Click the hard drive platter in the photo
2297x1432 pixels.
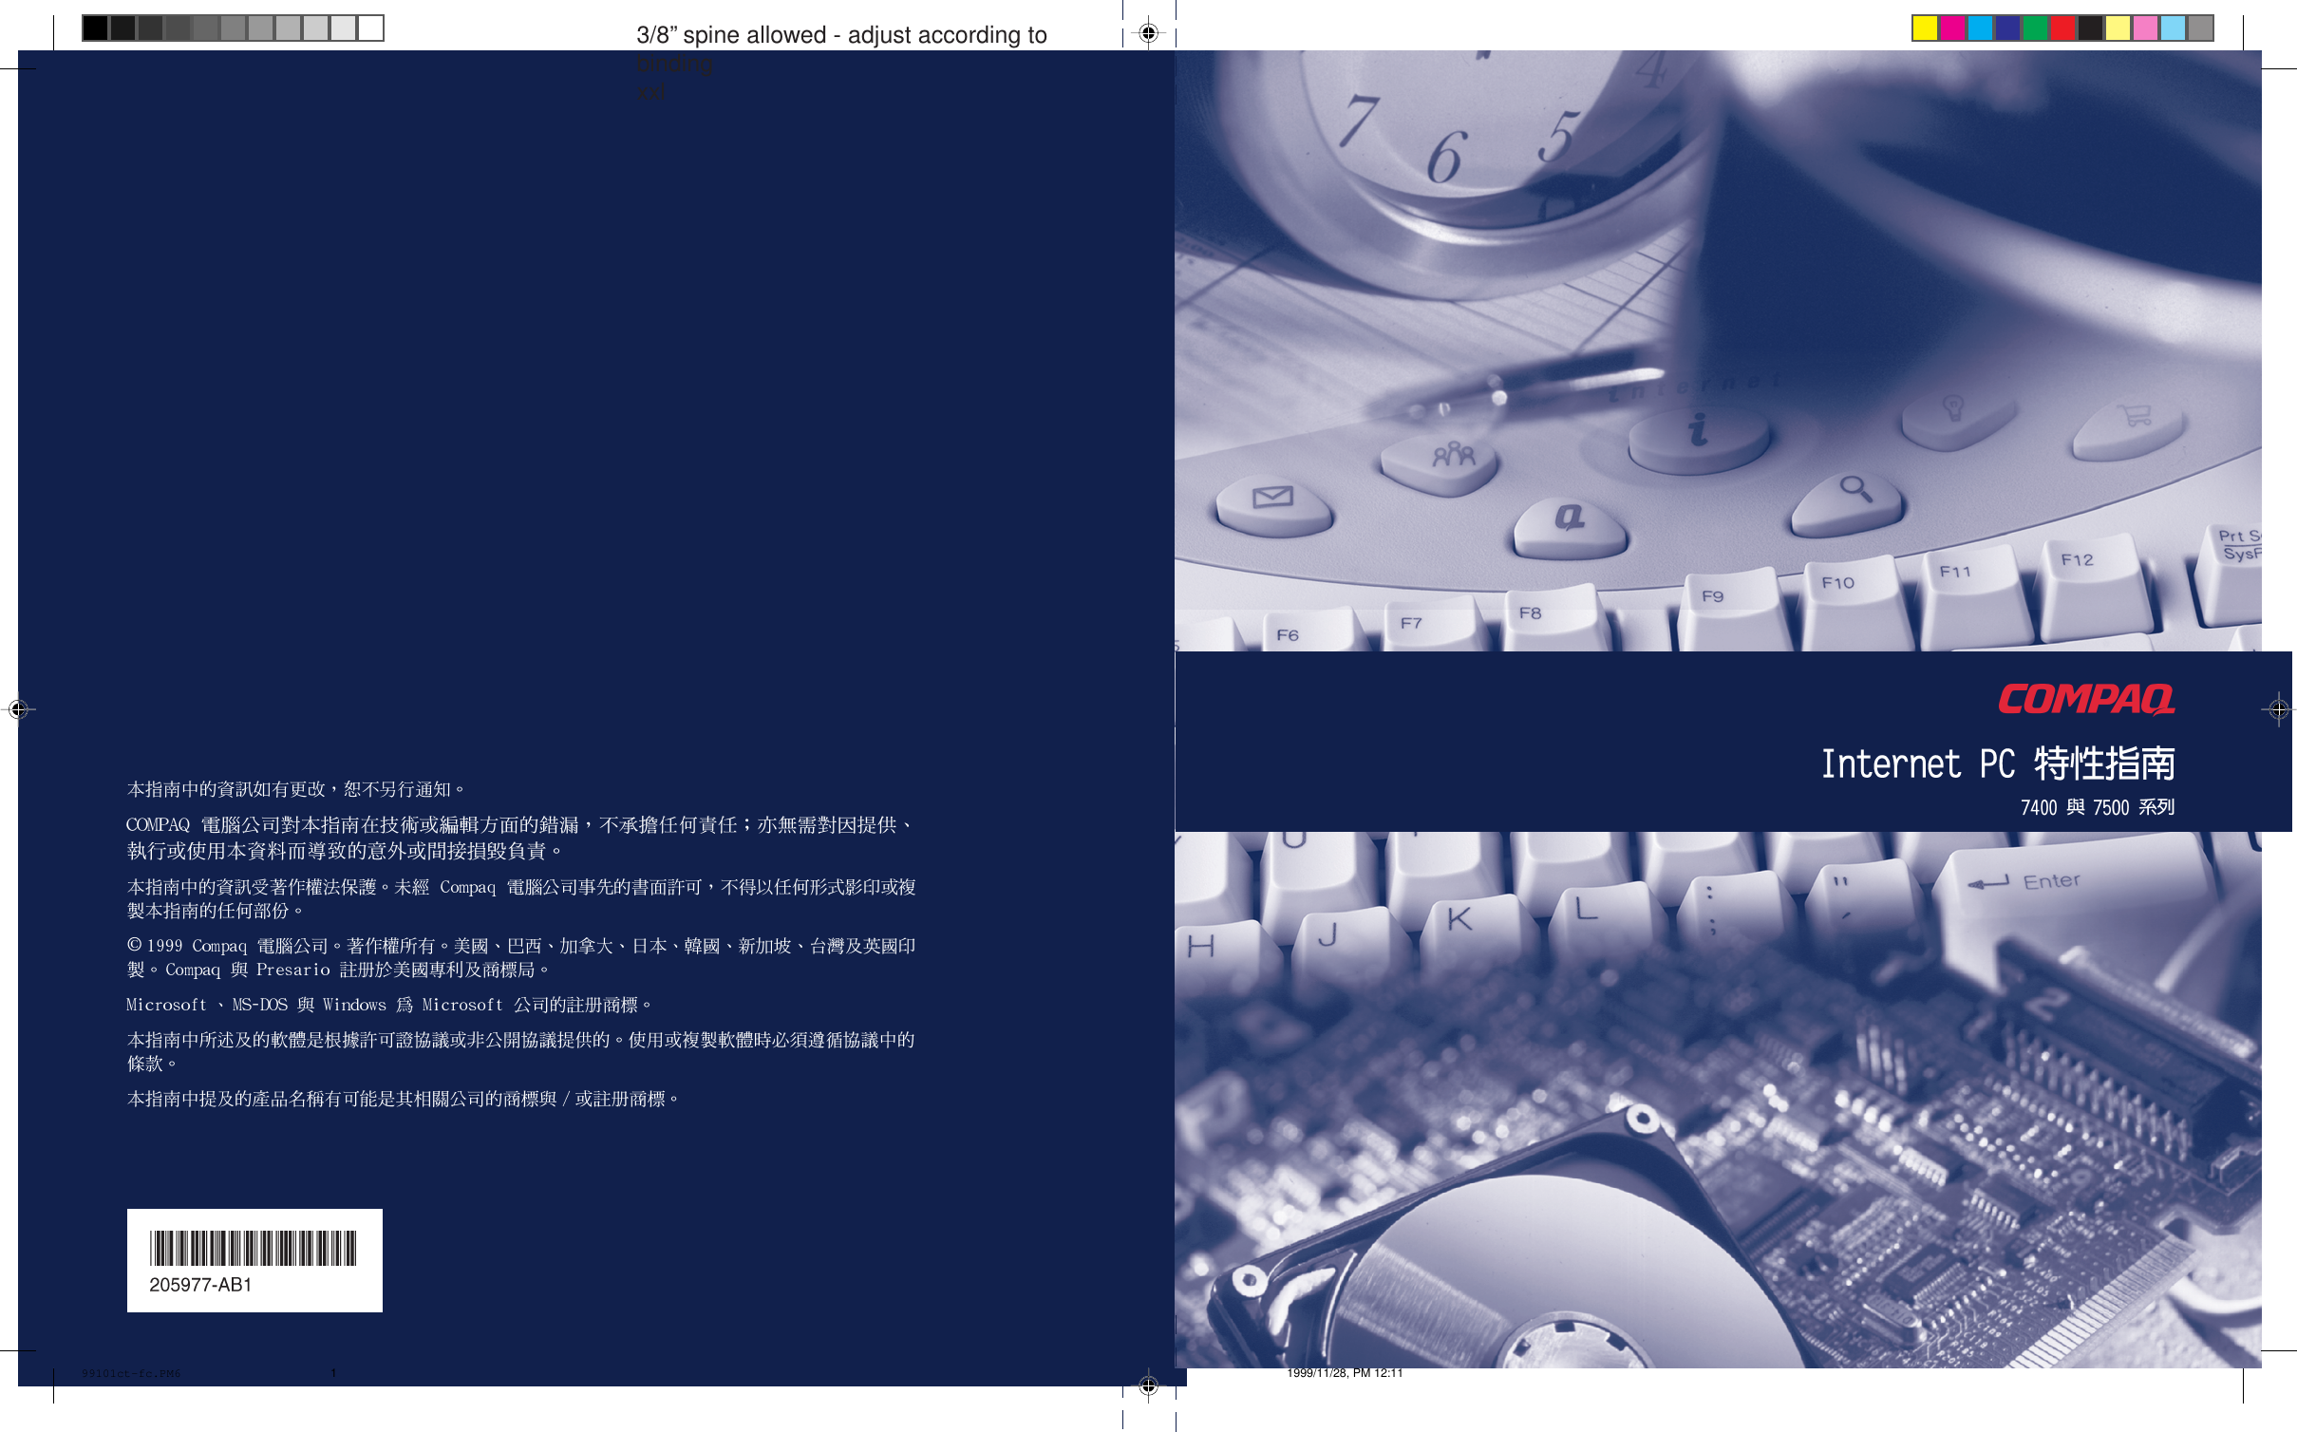point(1557,1272)
